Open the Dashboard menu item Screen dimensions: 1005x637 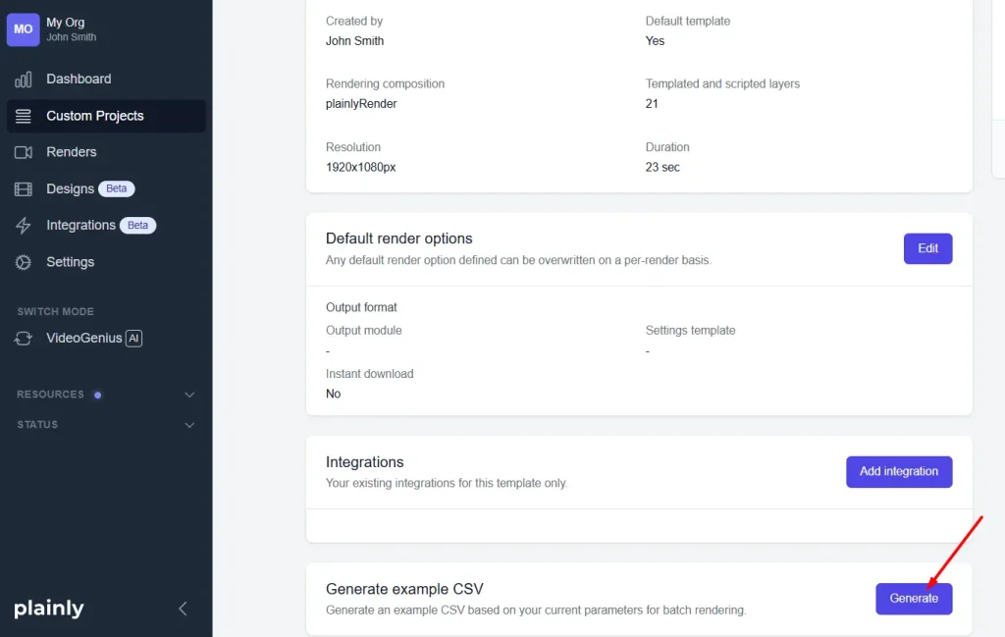point(79,80)
